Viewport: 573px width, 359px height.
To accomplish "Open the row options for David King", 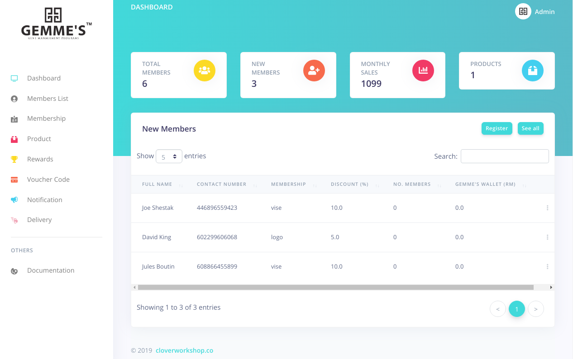I will (x=547, y=237).
